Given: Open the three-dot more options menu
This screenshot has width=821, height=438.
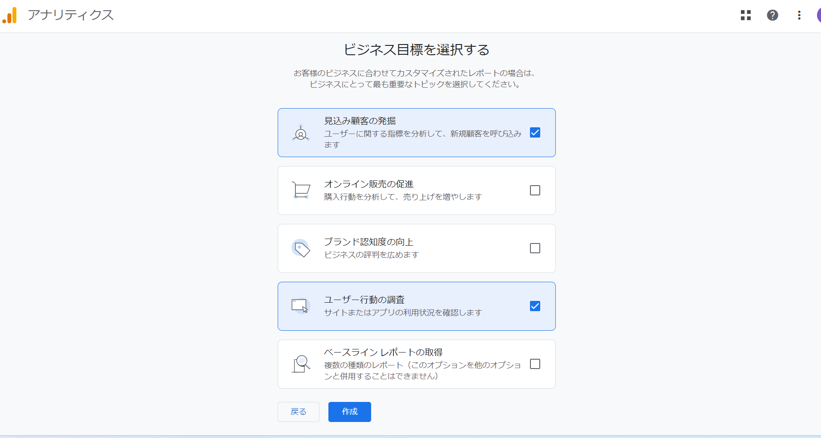Looking at the screenshot, I should click(x=799, y=15).
